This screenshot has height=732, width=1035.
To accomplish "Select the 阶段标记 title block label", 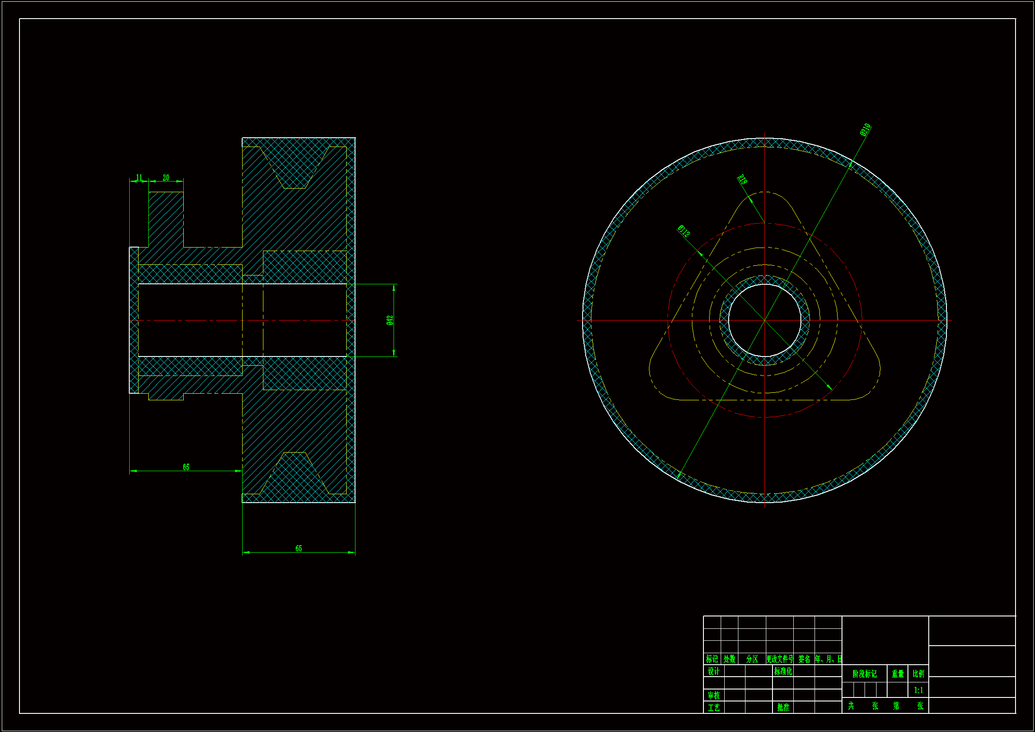I will (x=864, y=674).
